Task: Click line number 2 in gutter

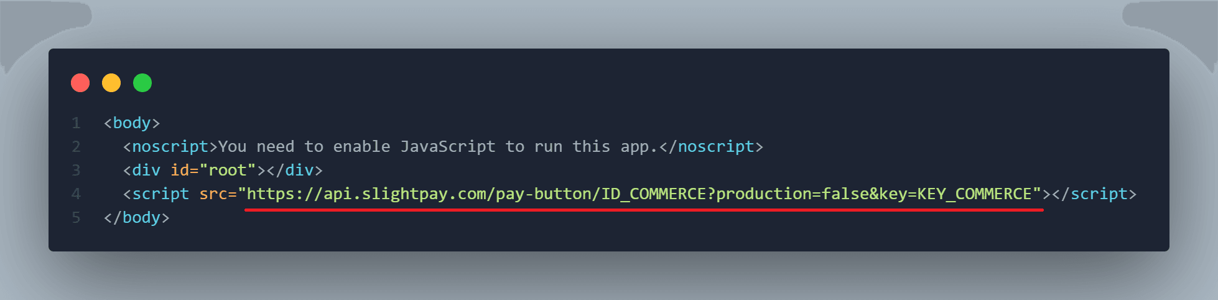Action: click(76, 147)
